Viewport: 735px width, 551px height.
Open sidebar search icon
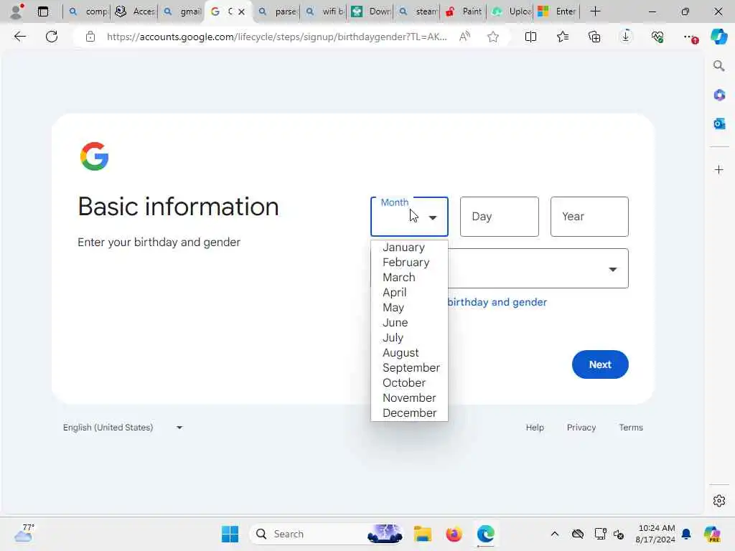719,65
